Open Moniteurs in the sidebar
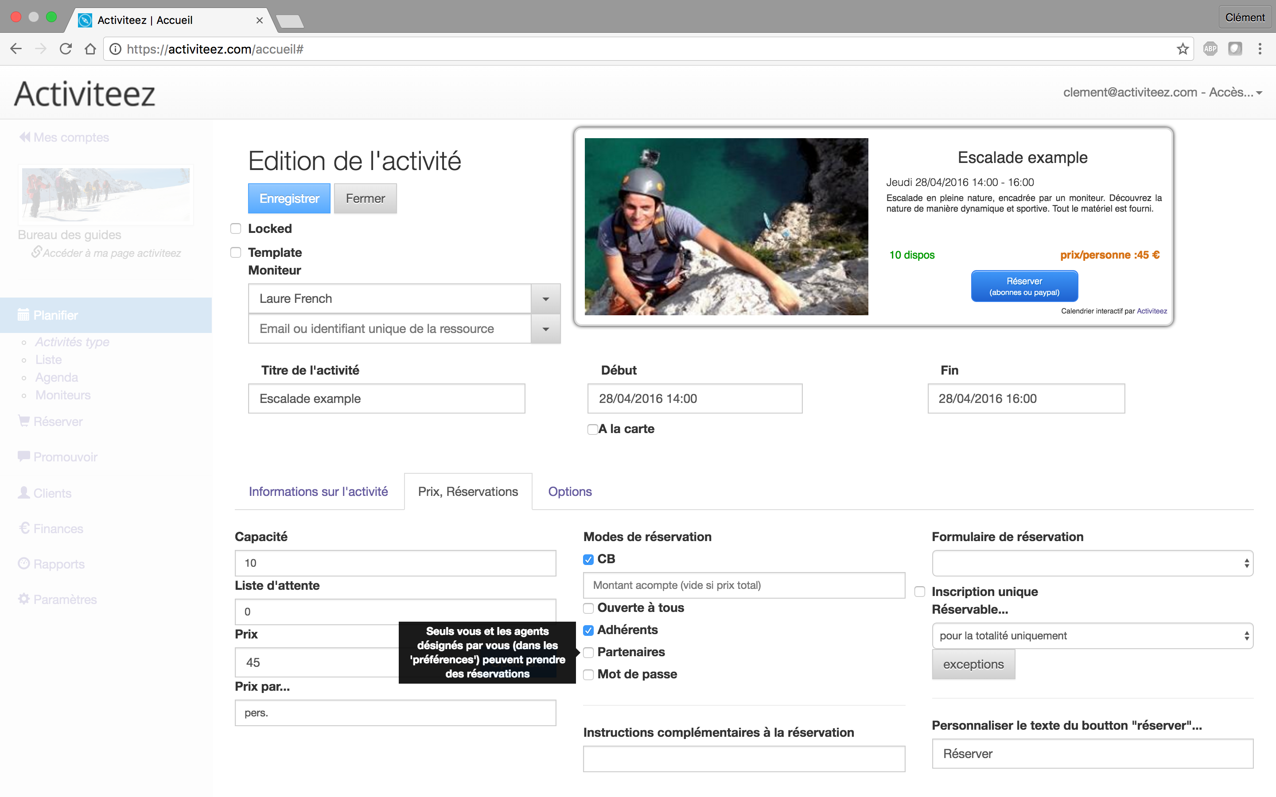Image resolution: width=1276 pixels, height=797 pixels. point(63,395)
